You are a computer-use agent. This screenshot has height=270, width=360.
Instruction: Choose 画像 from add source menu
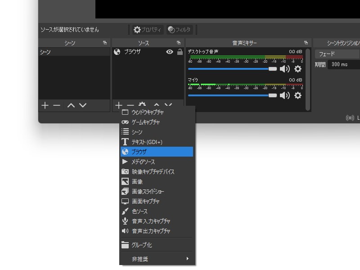pos(157,182)
